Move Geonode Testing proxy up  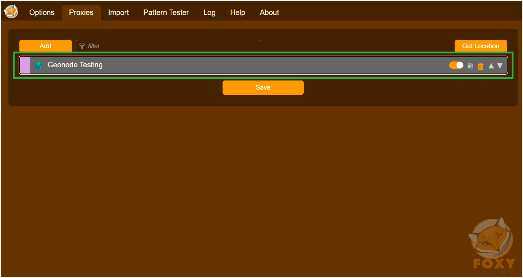pyautogui.click(x=491, y=66)
